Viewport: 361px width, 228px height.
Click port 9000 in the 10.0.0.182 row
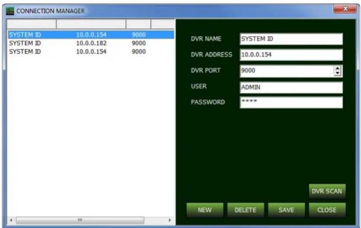pyautogui.click(x=139, y=43)
